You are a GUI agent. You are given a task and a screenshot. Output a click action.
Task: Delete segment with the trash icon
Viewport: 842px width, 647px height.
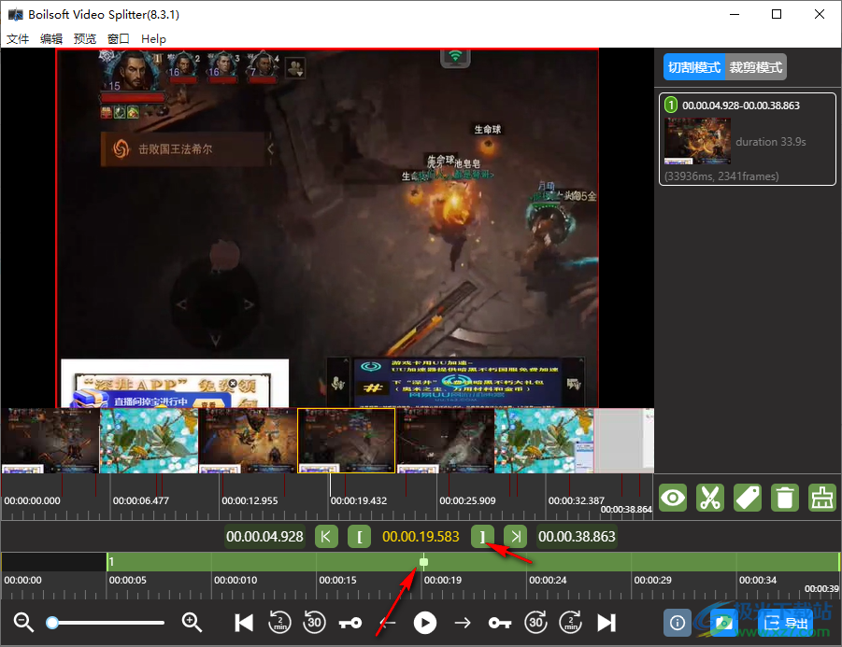click(x=785, y=498)
